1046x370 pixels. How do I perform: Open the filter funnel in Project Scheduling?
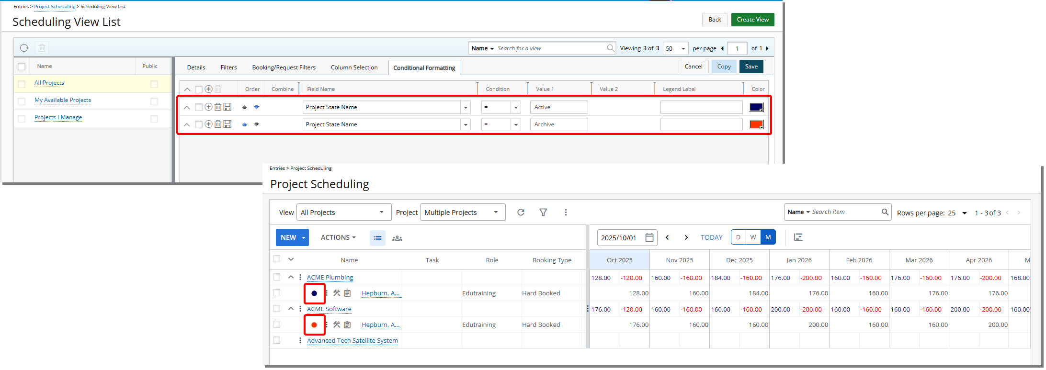click(543, 212)
